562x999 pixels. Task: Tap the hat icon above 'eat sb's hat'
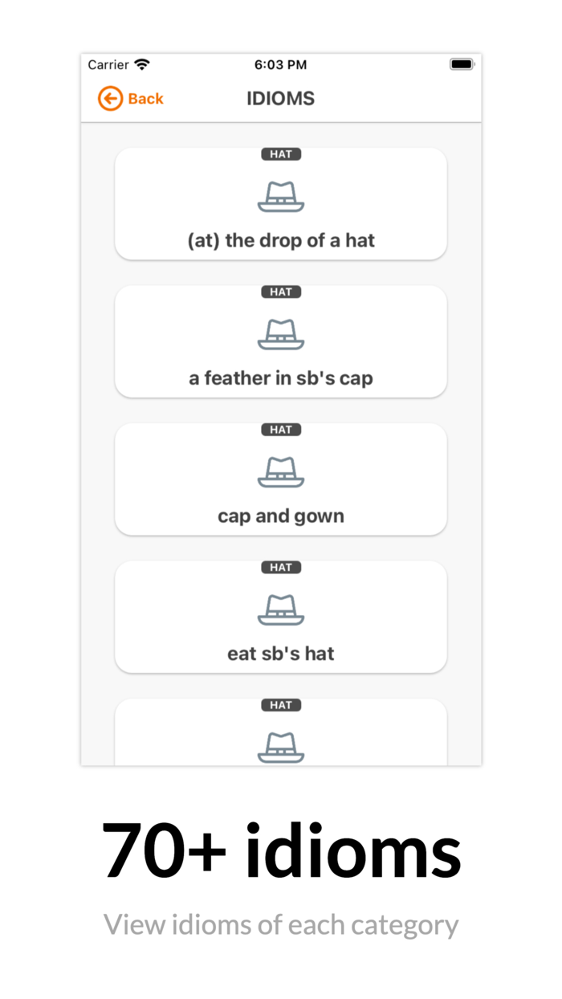tap(281, 608)
